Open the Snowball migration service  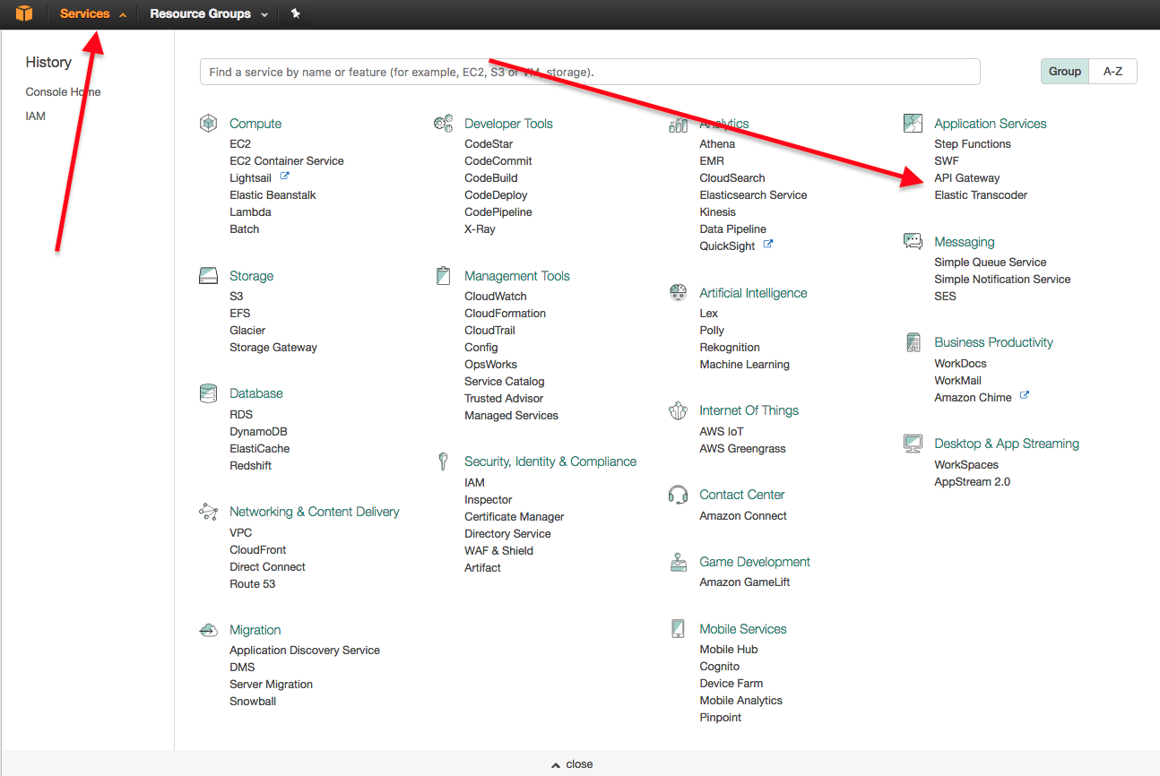[253, 702]
